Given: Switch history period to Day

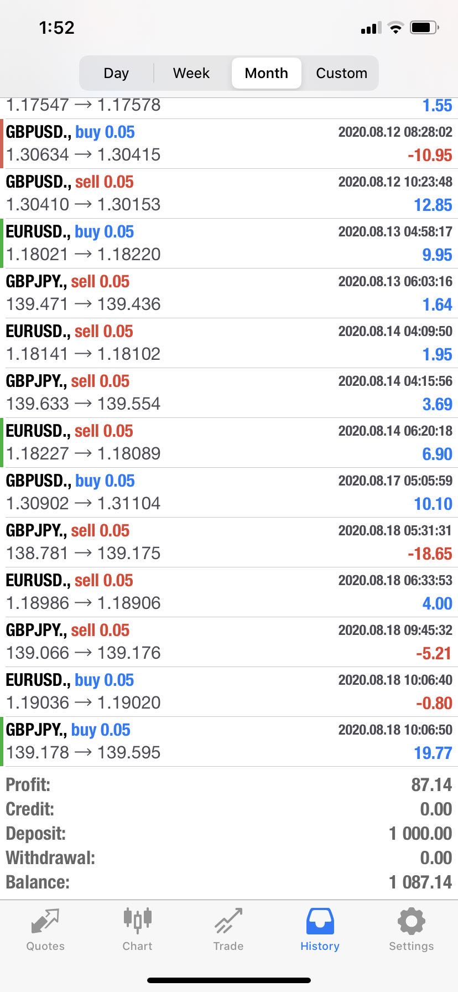Looking at the screenshot, I should (116, 73).
